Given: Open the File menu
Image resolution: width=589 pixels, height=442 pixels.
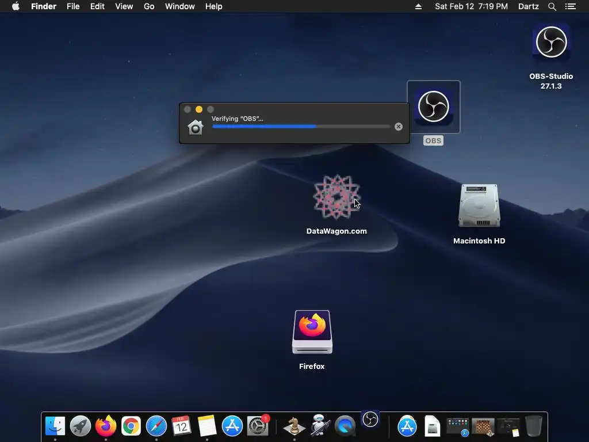Looking at the screenshot, I should 73,6.
